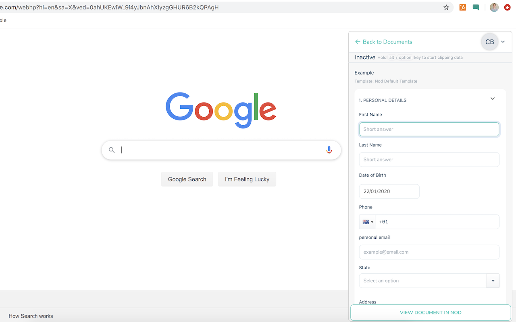This screenshot has height=322, width=516.
Task: Click View Document in Nod button
Action: (x=431, y=312)
